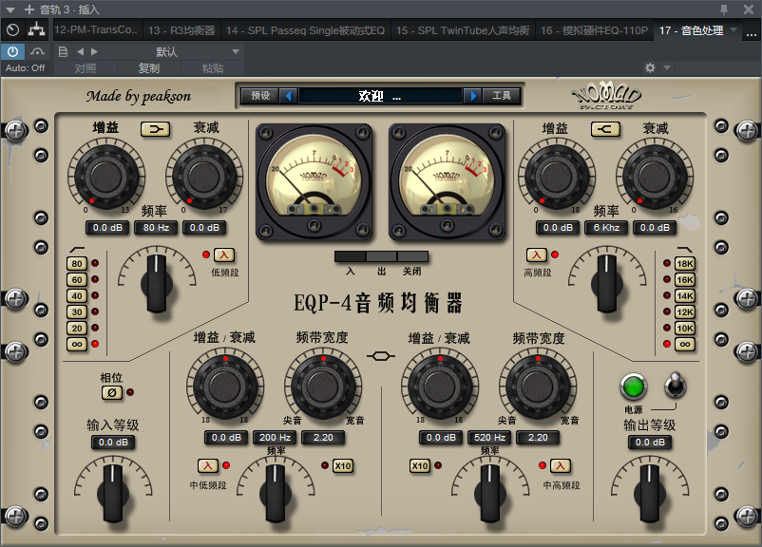This screenshot has height=547, width=762.
Task: Enable the 低频段 low band 入 button
Action: pyautogui.click(x=224, y=255)
